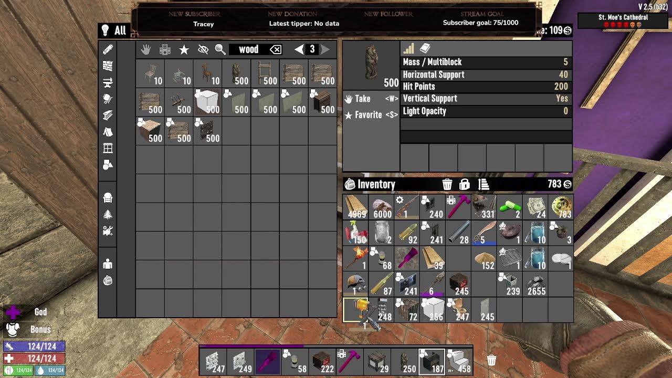Select the wooden bear statue in results
This screenshot has width=672, height=378.
[236, 74]
